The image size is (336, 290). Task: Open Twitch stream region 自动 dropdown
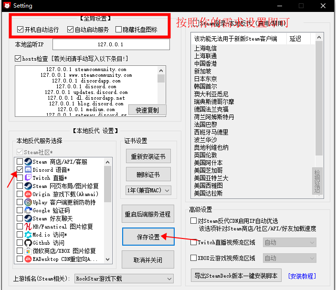pyautogui.click(x=290, y=242)
